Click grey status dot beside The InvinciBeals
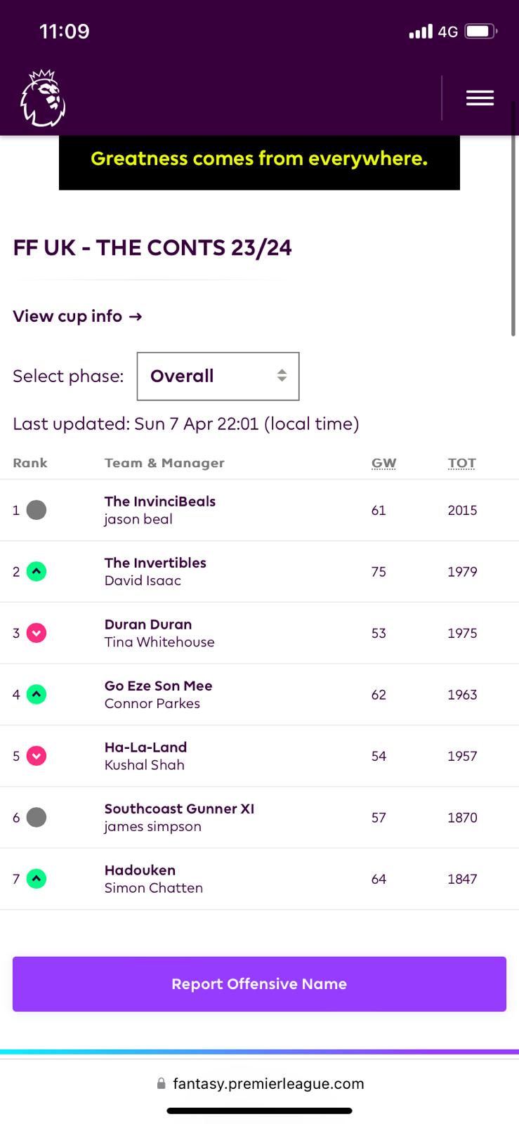Image resolution: width=519 pixels, height=1124 pixels. 37,510
